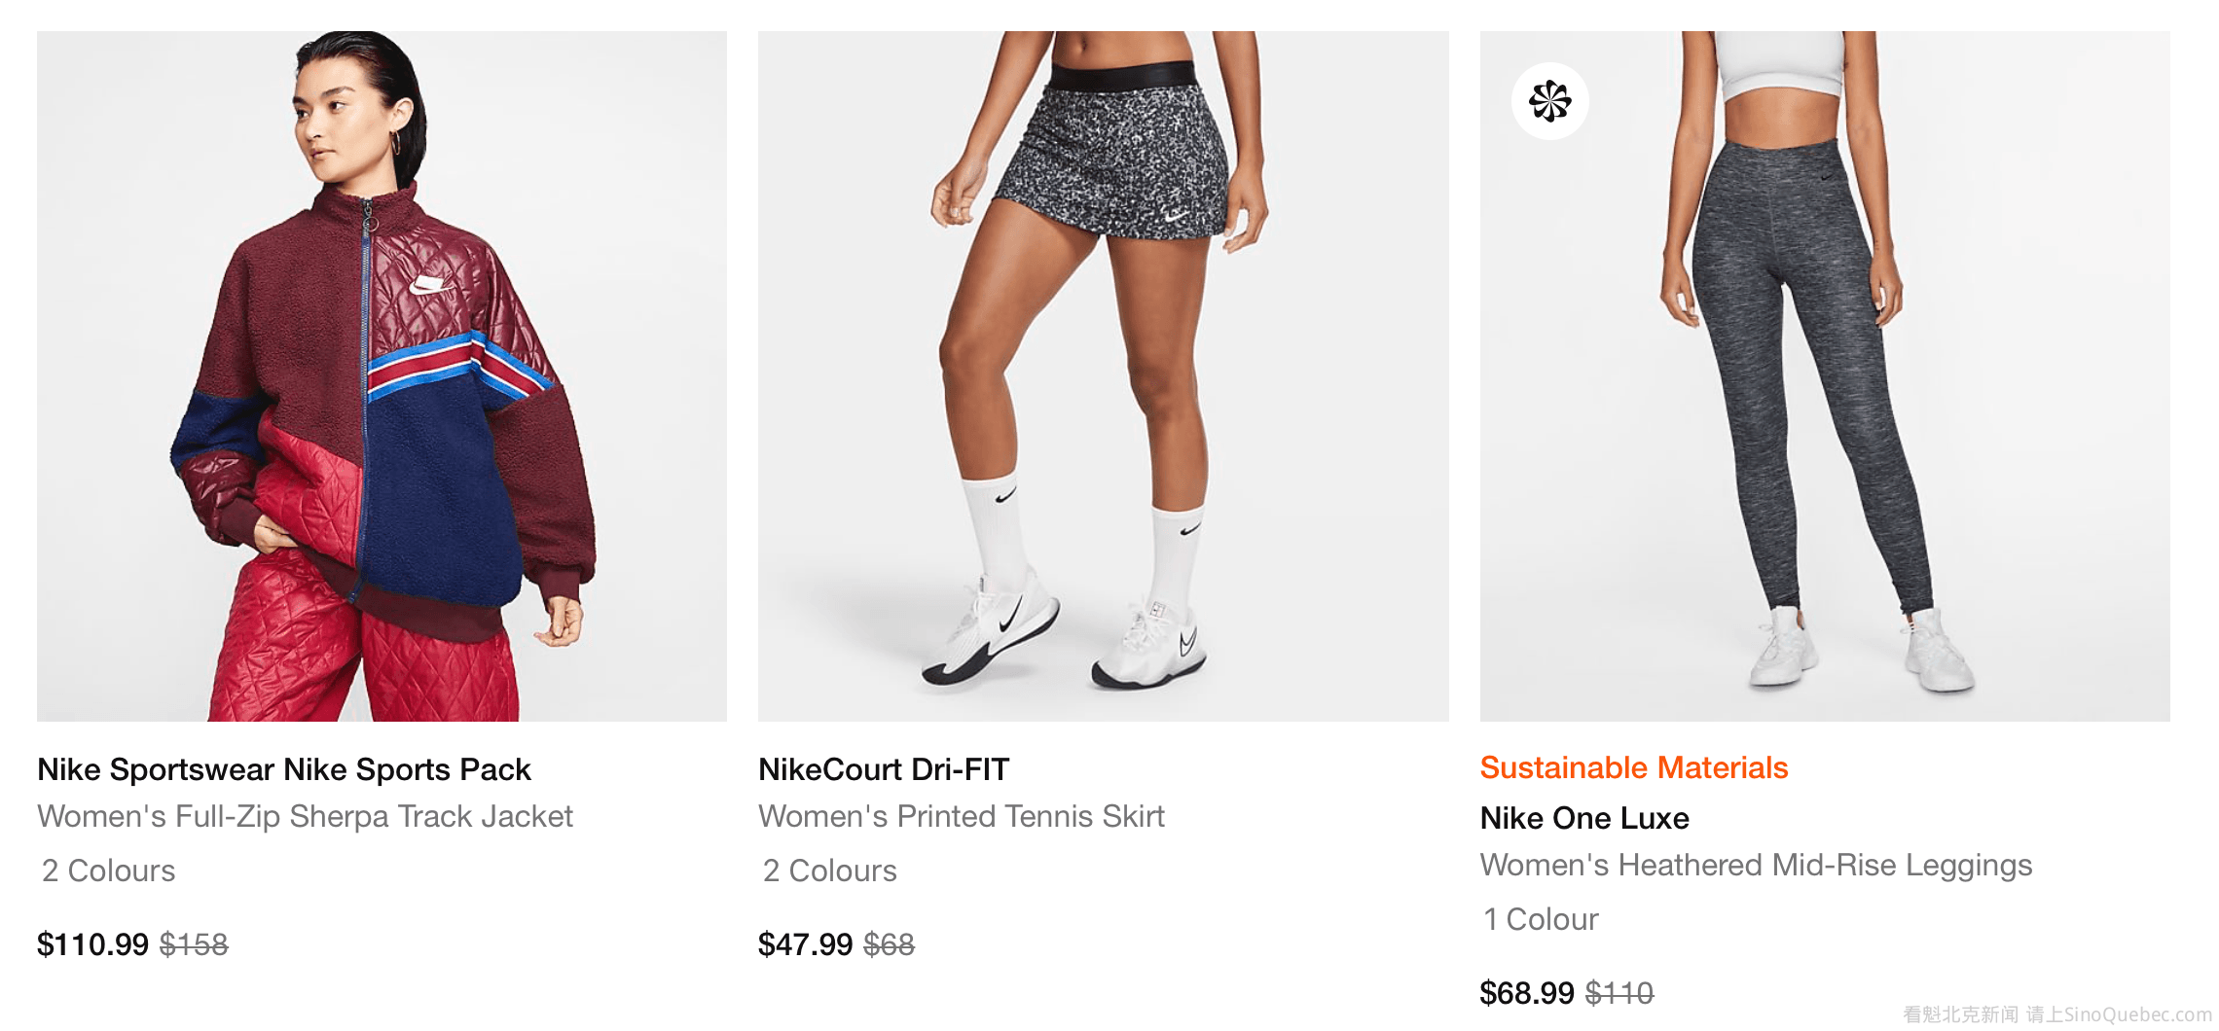2219x1031 pixels.
Task: Click the Nike One Luxe product title
Action: coord(1583,818)
